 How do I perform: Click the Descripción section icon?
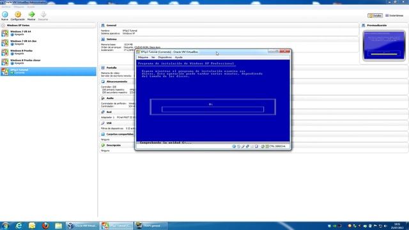pos(103,145)
